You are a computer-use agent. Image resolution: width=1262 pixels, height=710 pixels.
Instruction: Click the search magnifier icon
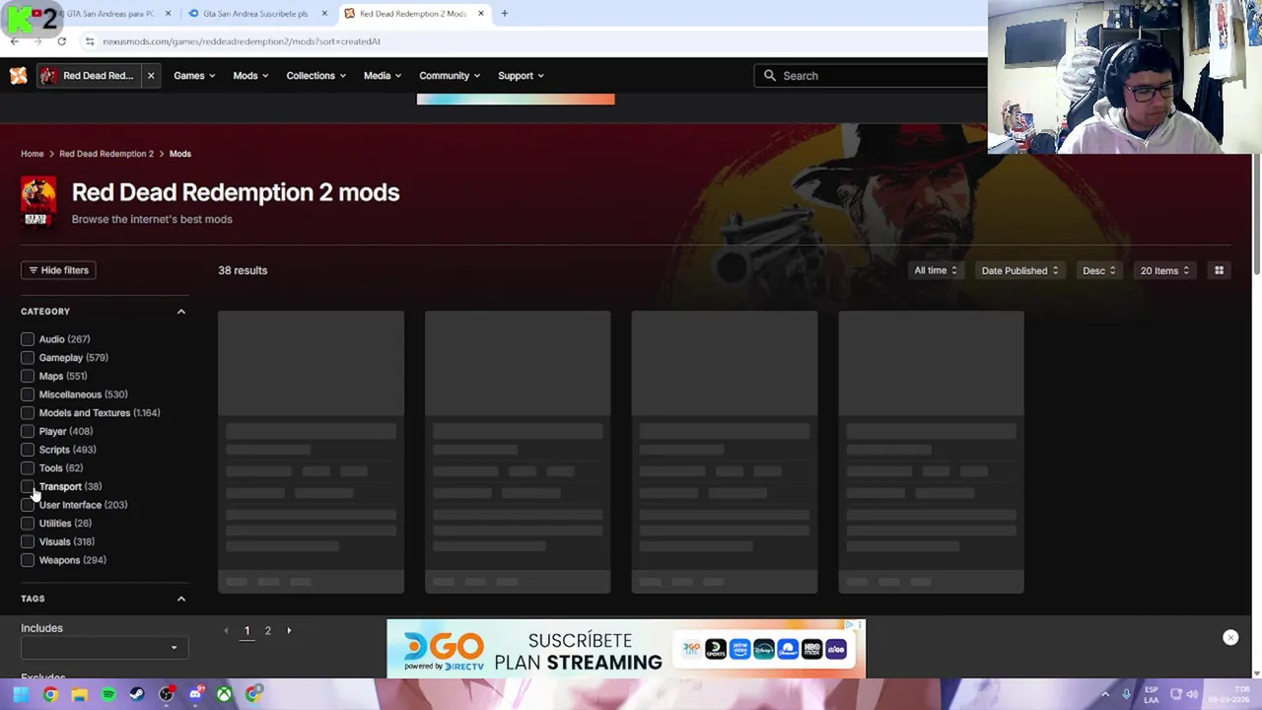coord(770,76)
